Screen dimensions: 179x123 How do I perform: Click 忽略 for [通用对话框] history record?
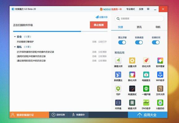tap(94, 56)
